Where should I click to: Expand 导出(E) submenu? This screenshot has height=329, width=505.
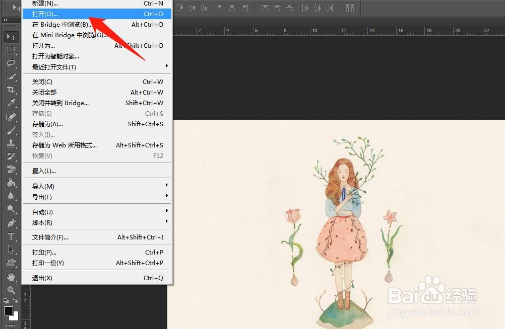[x=97, y=197]
